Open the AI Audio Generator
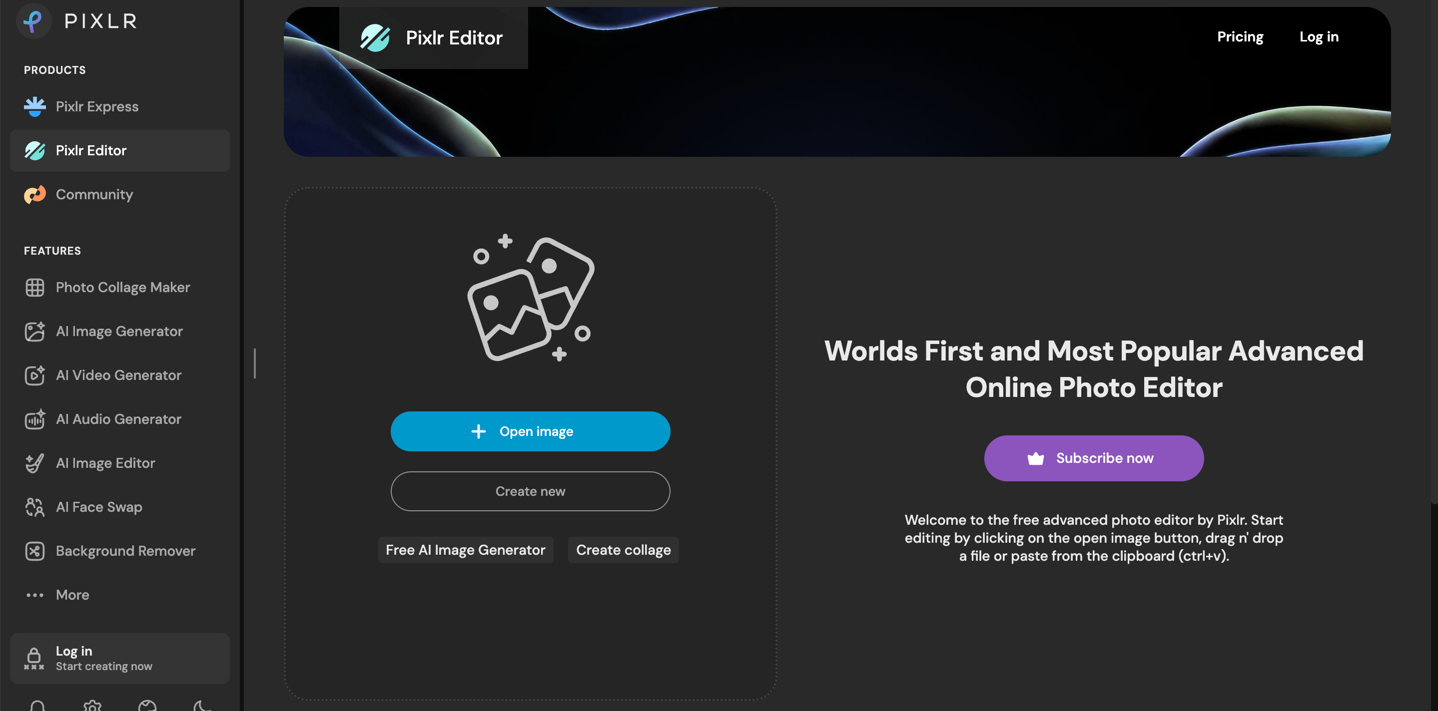 (x=119, y=419)
